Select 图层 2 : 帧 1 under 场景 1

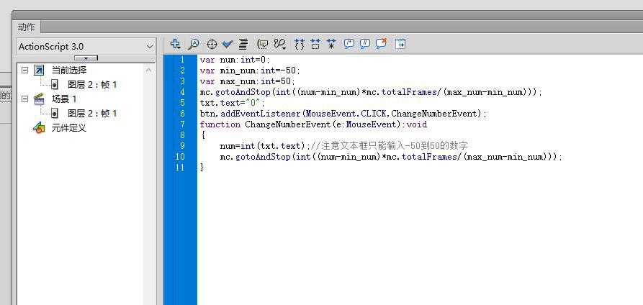[92, 114]
